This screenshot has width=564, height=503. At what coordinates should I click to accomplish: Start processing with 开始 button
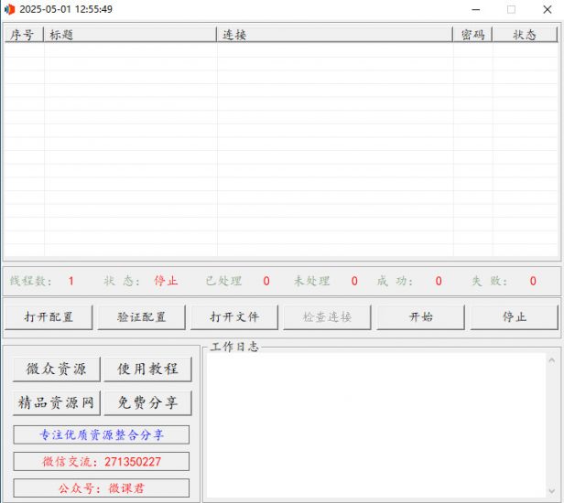420,317
